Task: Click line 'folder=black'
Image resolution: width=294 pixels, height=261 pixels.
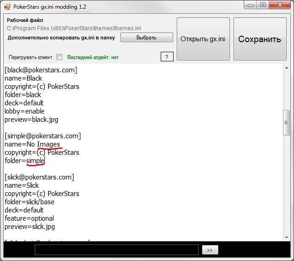Action: [x=23, y=95]
